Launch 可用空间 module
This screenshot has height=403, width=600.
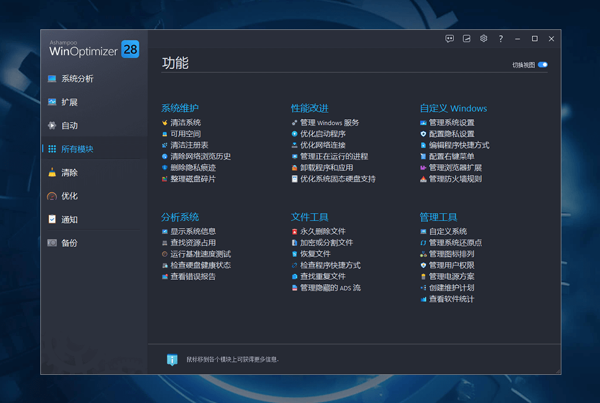185,134
